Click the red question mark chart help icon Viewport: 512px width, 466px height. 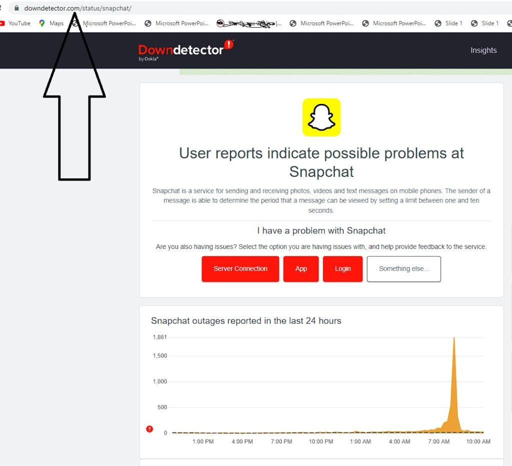coord(149,429)
